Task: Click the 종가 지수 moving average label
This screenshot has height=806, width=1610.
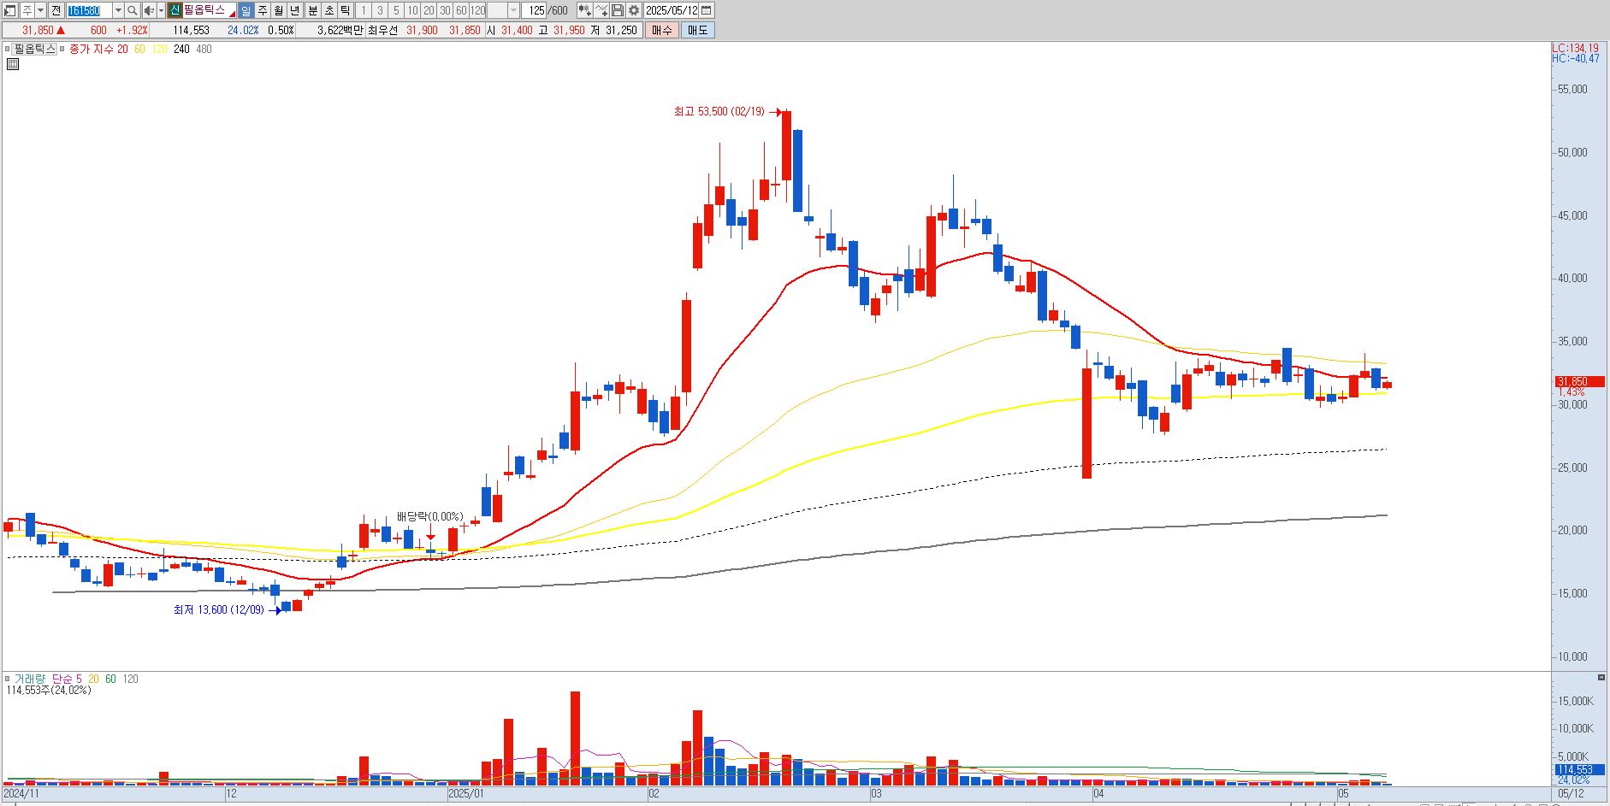Action: click(x=92, y=49)
